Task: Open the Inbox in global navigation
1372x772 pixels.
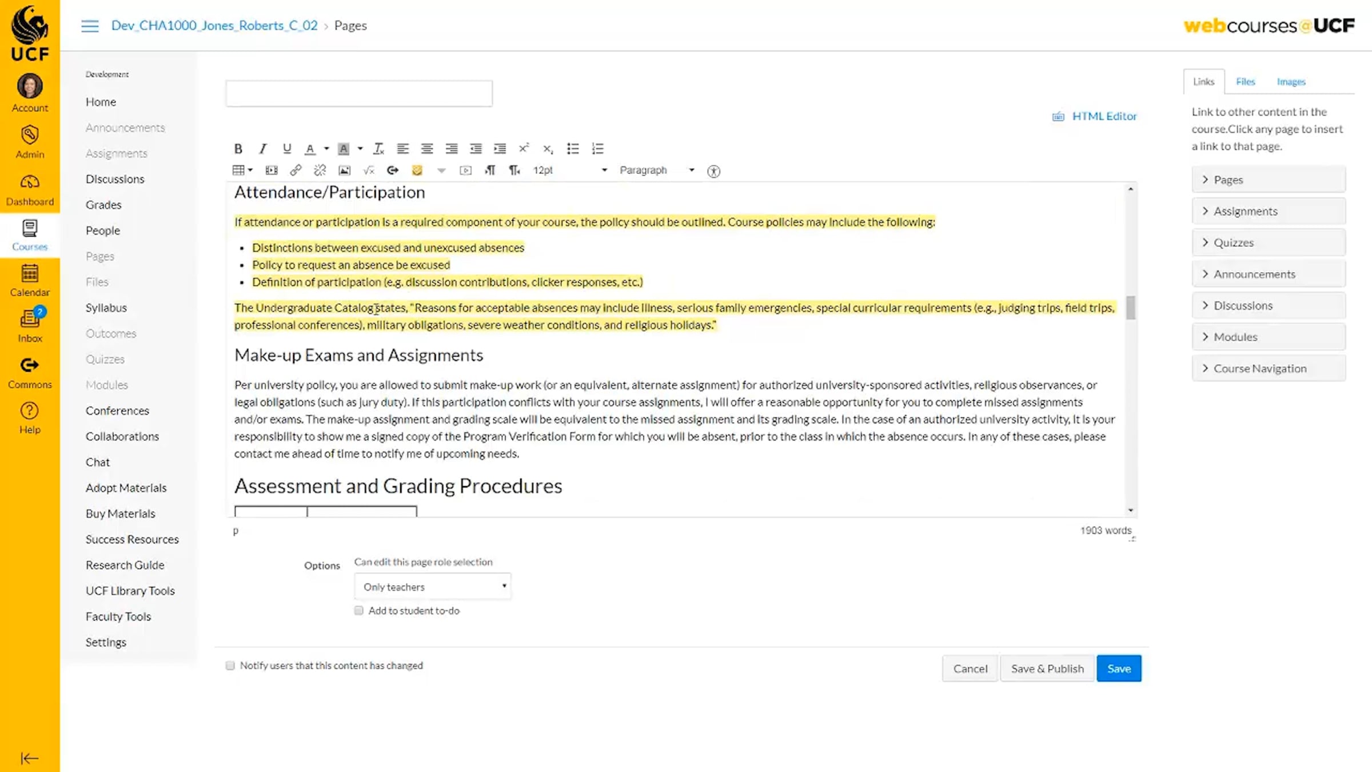Action: pyautogui.click(x=30, y=326)
